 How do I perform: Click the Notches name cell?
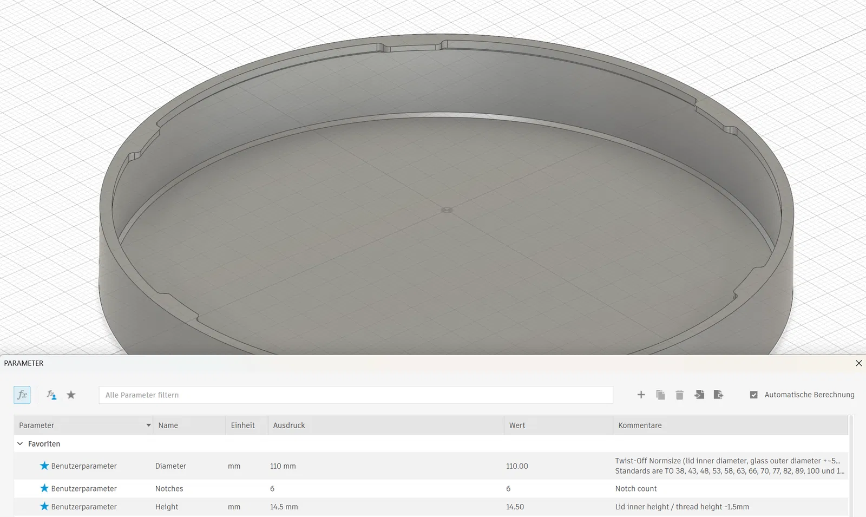(x=169, y=488)
